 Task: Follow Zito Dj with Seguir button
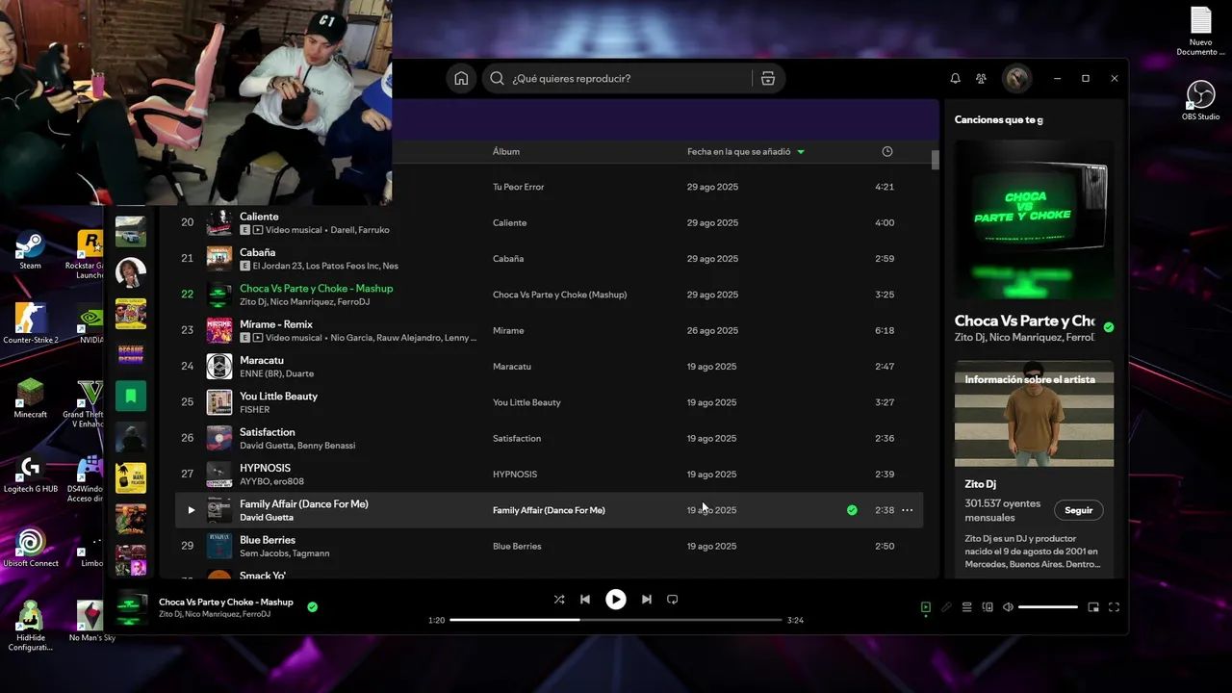1078,510
